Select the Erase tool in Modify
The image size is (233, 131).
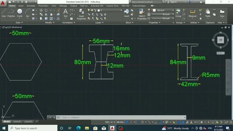[x=58, y=10]
